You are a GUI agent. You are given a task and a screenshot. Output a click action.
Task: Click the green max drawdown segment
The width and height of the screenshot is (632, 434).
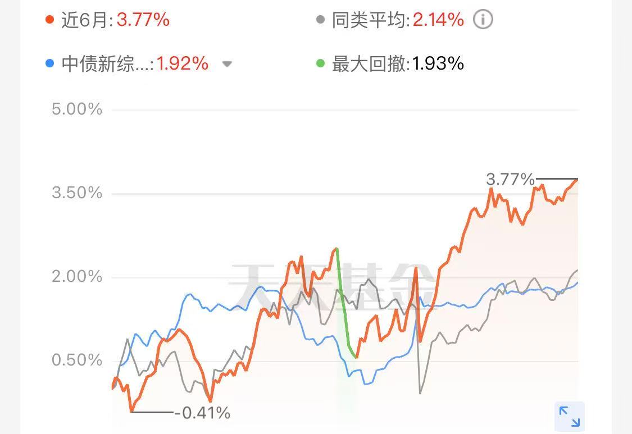[x=345, y=303]
